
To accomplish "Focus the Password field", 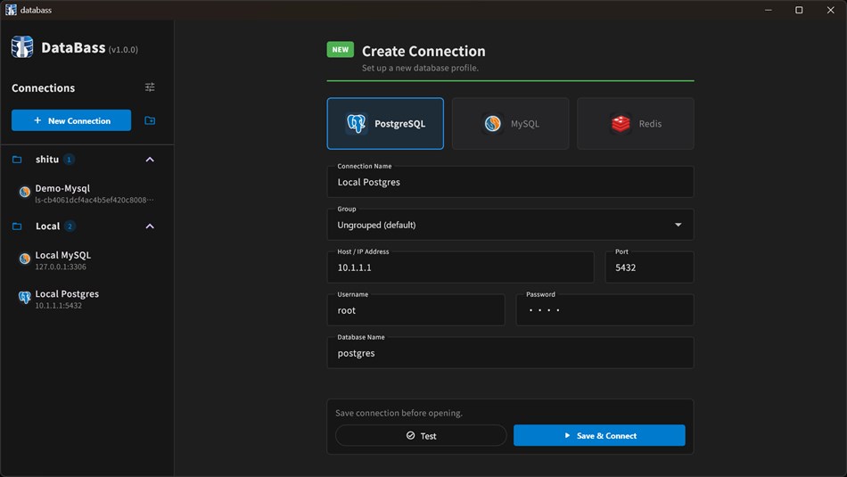I will click(x=604, y=310).
